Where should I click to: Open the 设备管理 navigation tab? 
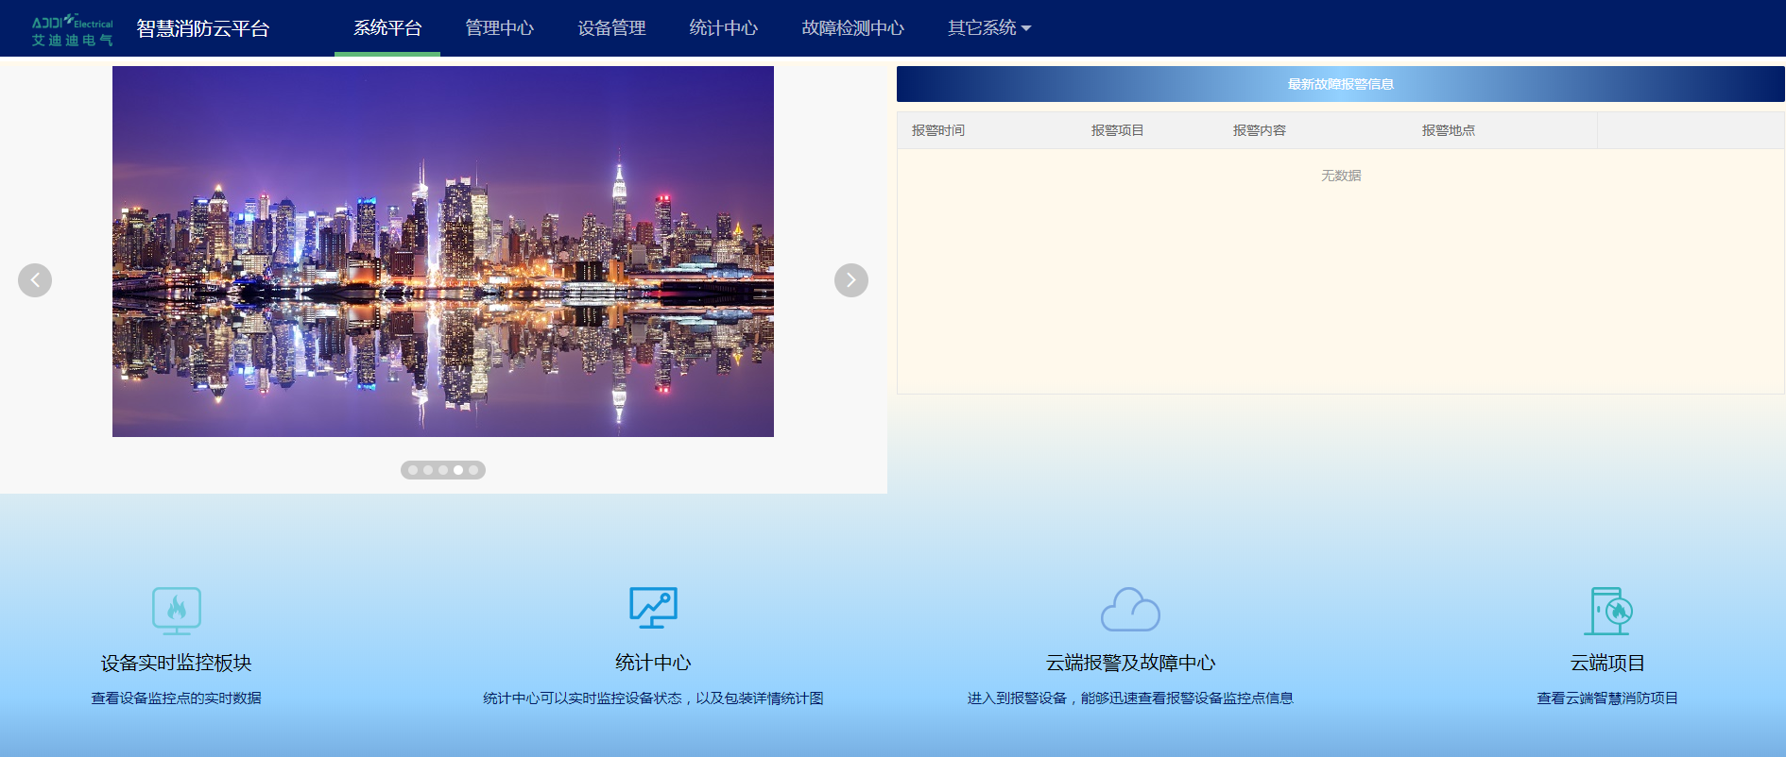[611, 28]
